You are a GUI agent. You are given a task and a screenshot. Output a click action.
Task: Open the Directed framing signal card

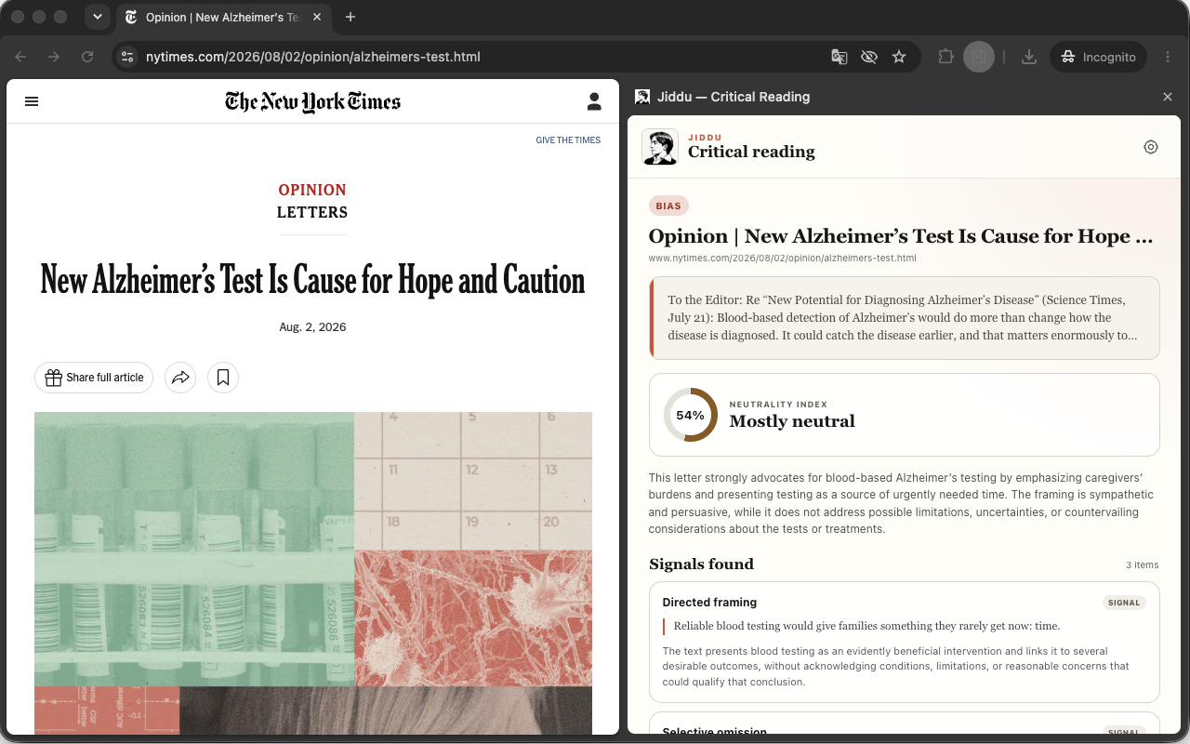904,642
